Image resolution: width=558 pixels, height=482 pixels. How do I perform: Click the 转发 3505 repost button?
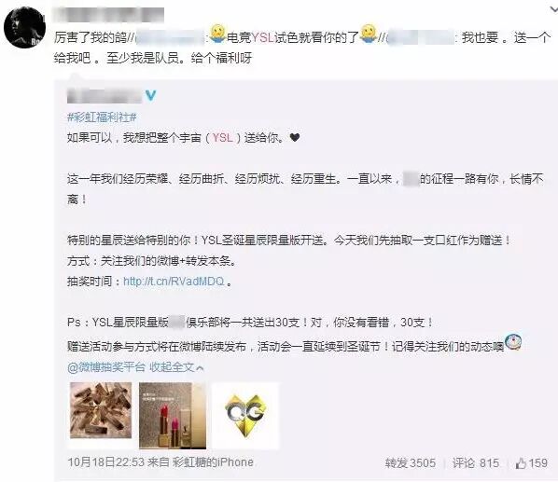tap(411, 462)
